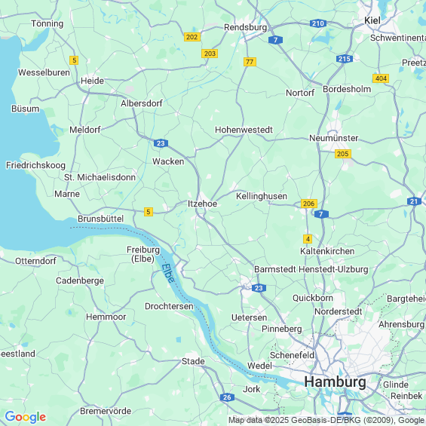This screenshot has width=426, height=426.
Task: Click the Neumünster city label
Action: pos(333,138)
